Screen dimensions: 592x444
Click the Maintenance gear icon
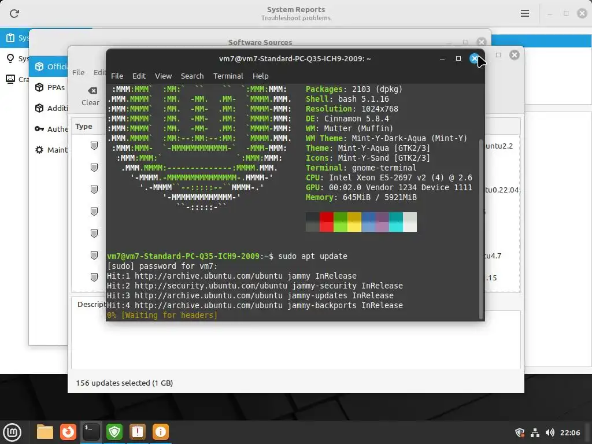tap(39, 150)
